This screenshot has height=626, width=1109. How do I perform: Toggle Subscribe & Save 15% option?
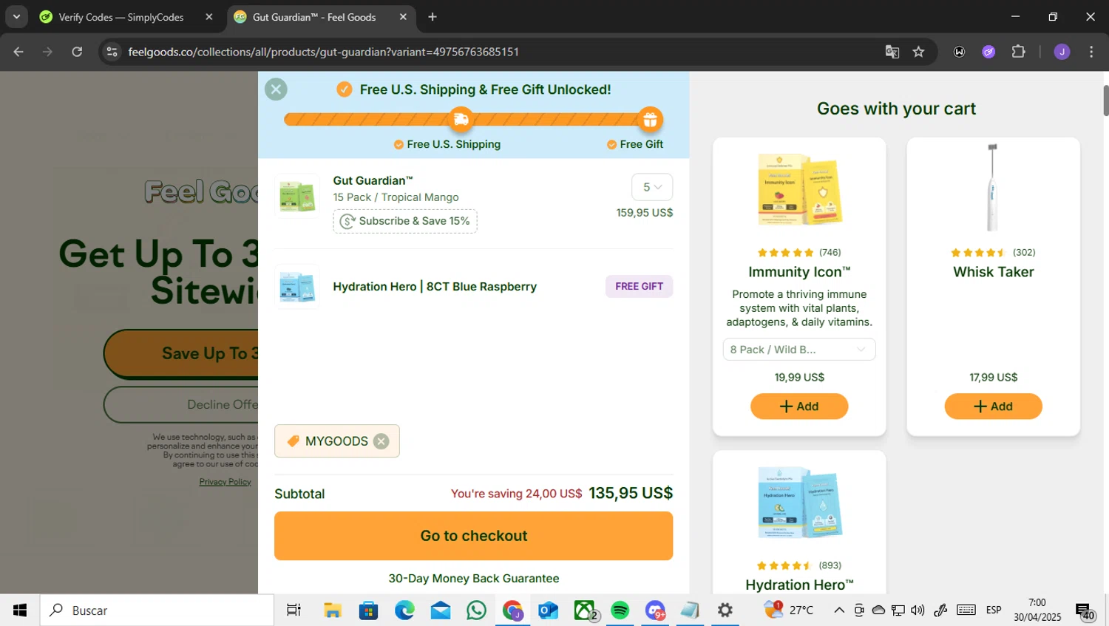[x=405, y=221]
